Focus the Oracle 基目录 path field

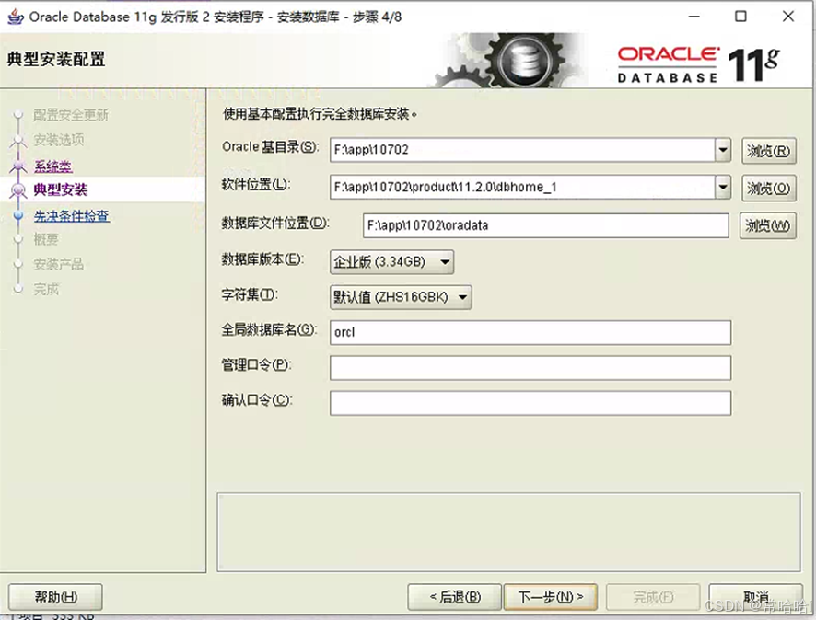point(522,150)
